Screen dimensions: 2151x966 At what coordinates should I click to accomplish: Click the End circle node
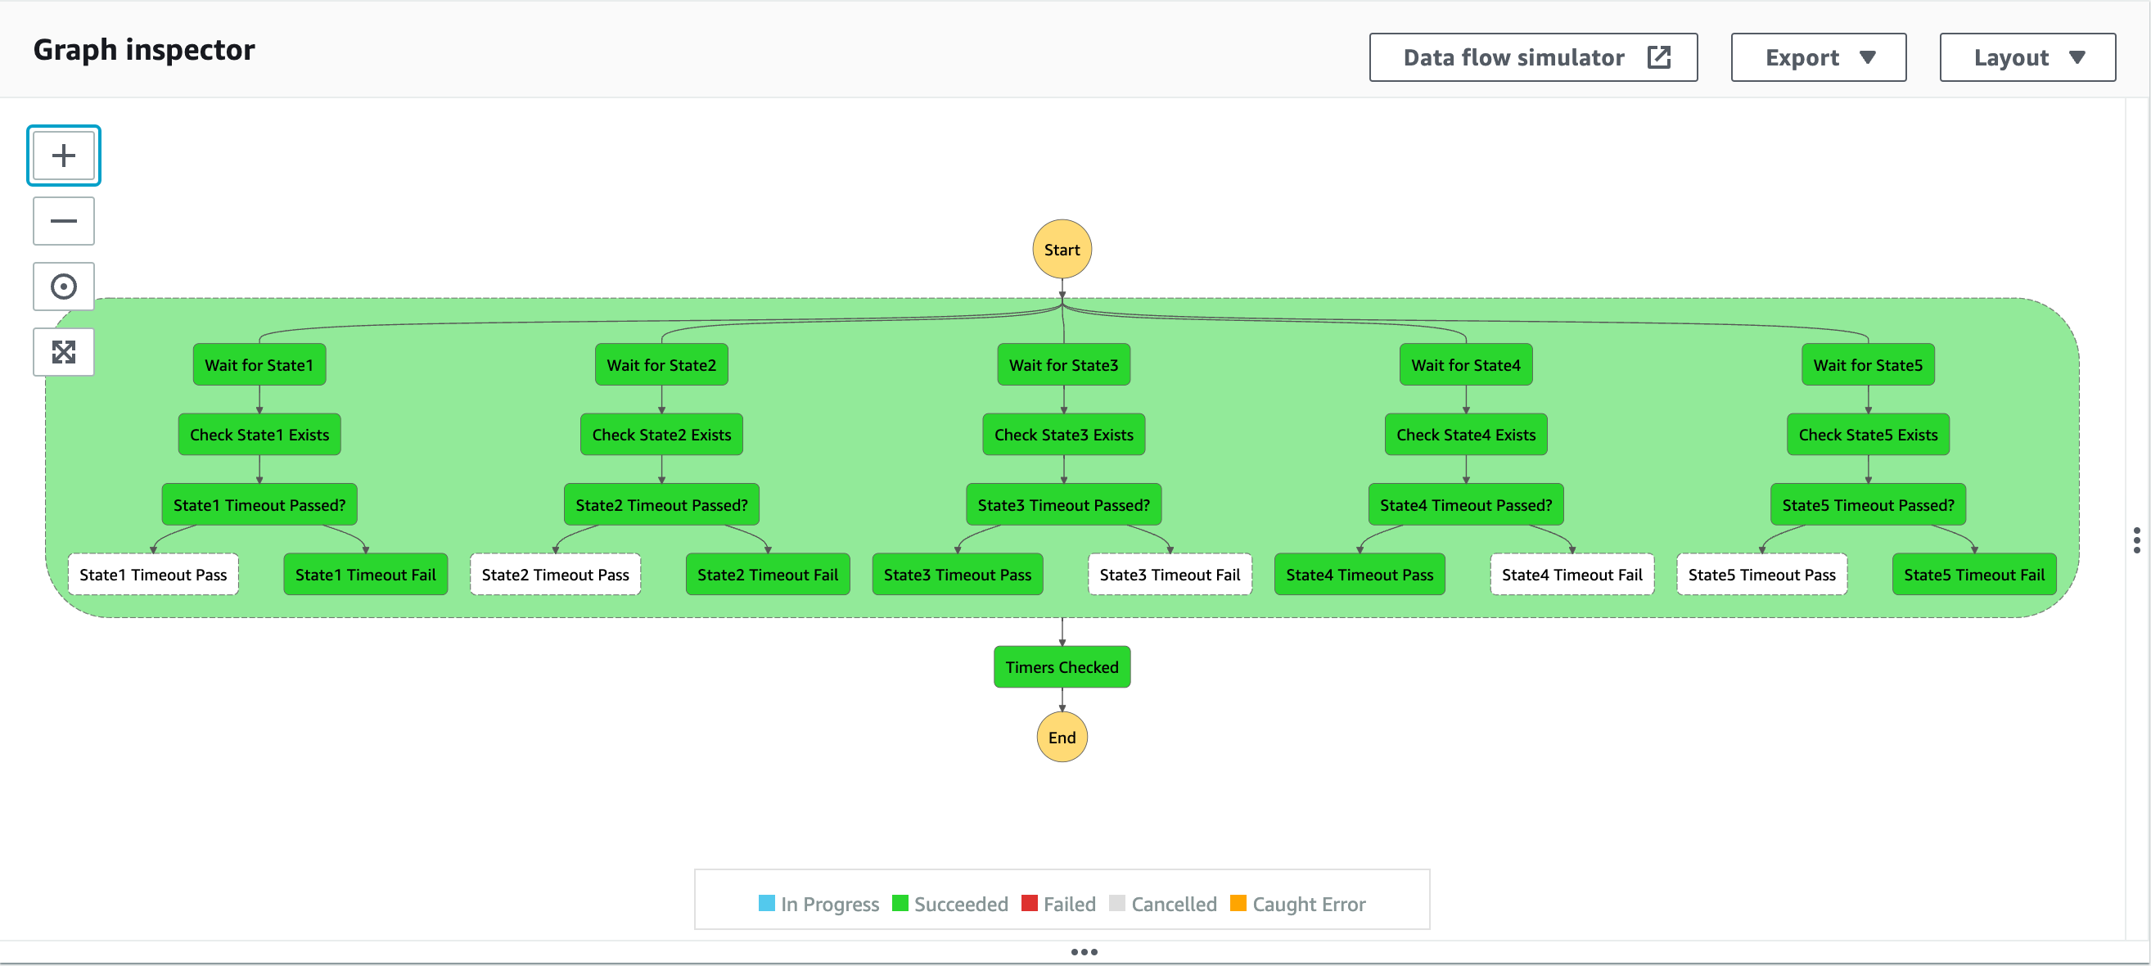point(1062,737)
